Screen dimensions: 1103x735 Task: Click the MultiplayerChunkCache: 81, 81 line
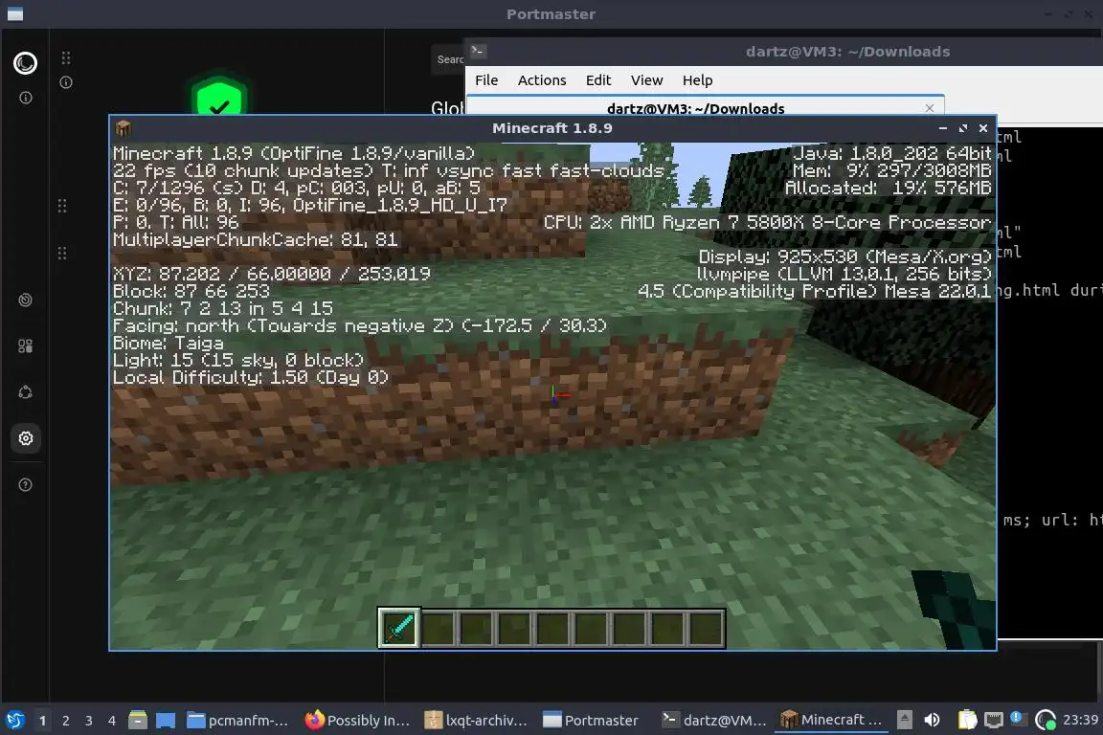256,239
